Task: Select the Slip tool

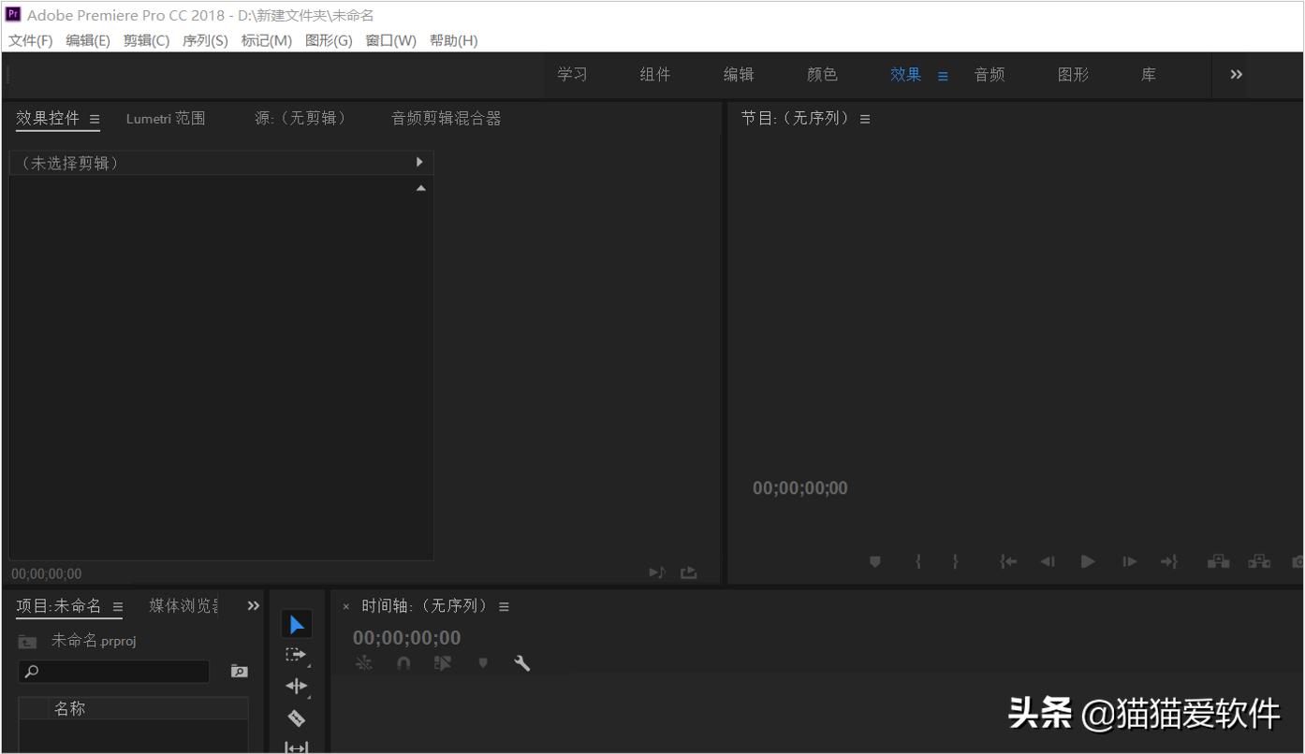Action: click(296, 747)
